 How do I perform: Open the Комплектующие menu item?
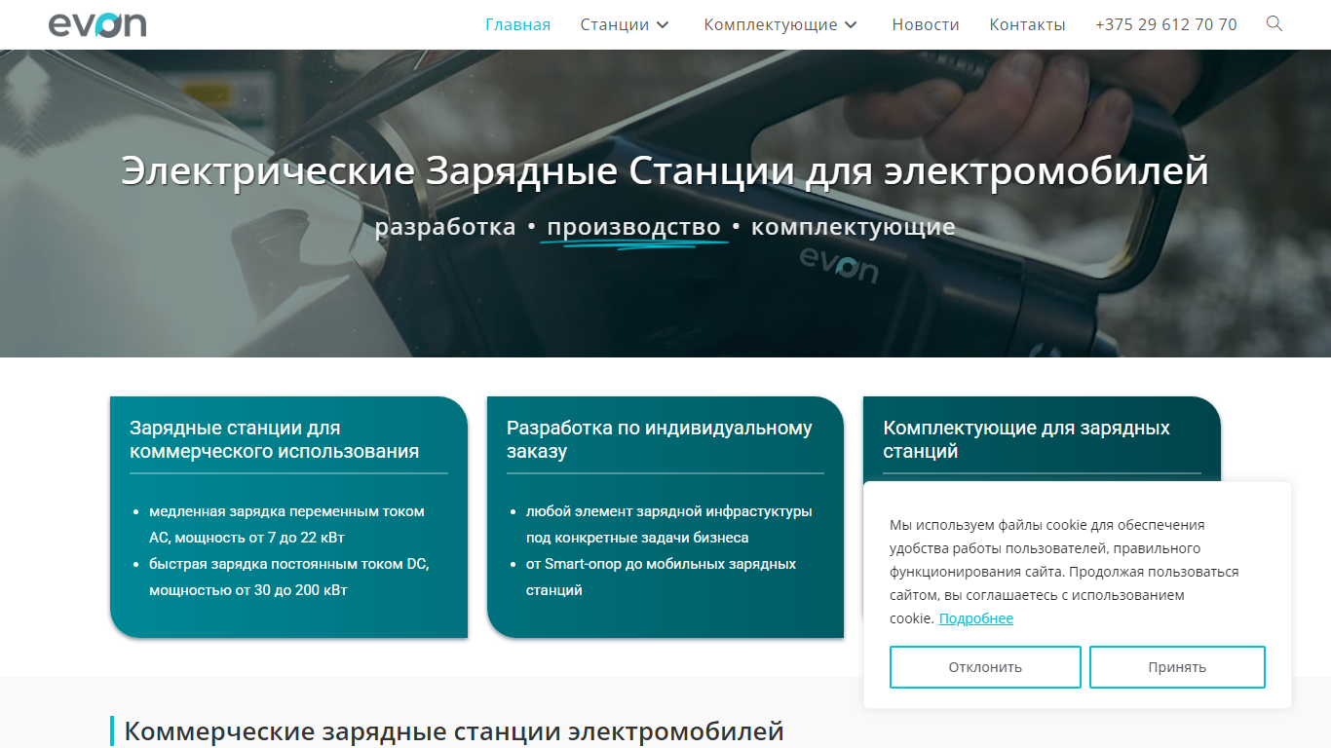771,24
